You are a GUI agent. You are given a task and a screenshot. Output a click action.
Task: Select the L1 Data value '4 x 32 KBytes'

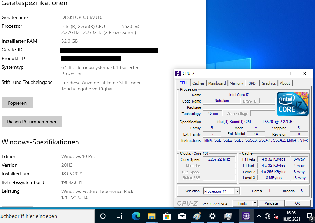point(273,159)
